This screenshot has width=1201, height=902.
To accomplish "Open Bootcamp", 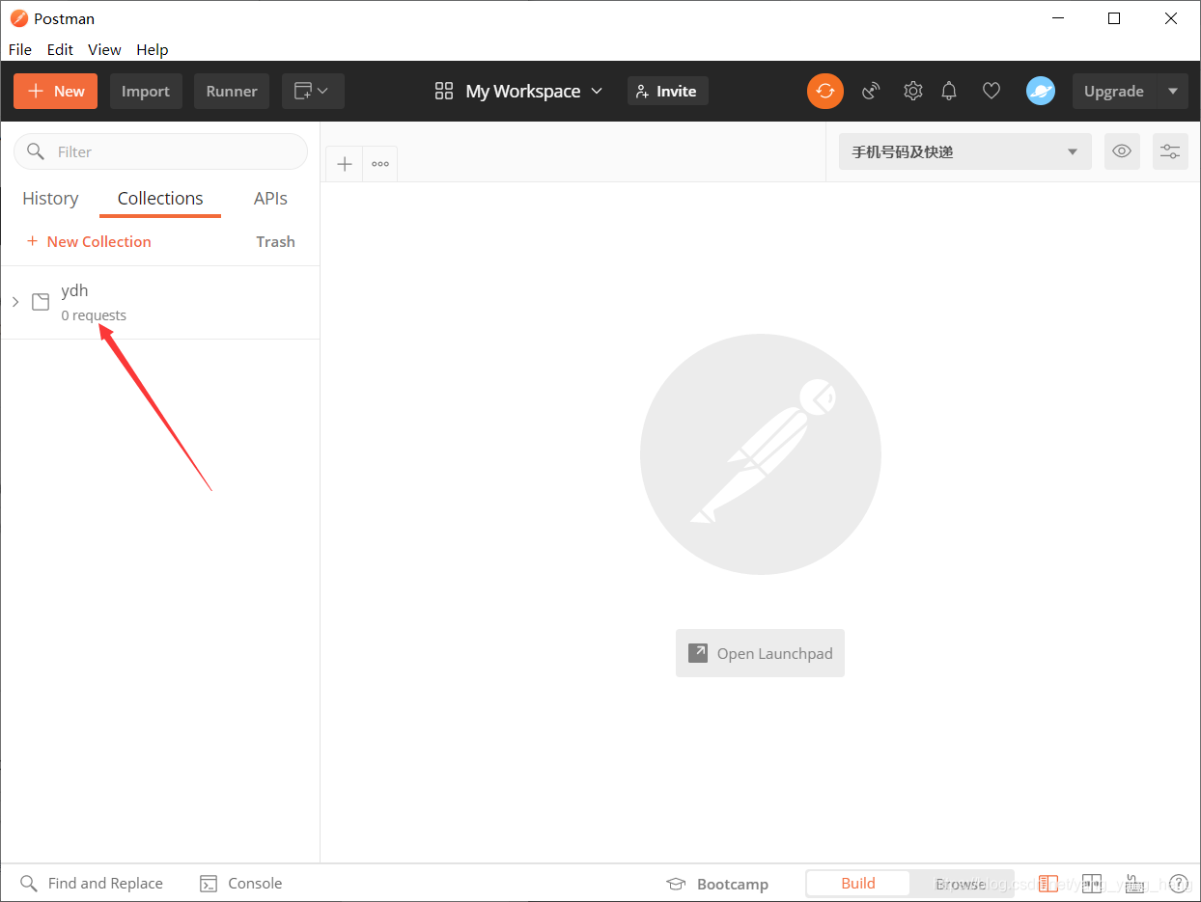I will (717, 884).
